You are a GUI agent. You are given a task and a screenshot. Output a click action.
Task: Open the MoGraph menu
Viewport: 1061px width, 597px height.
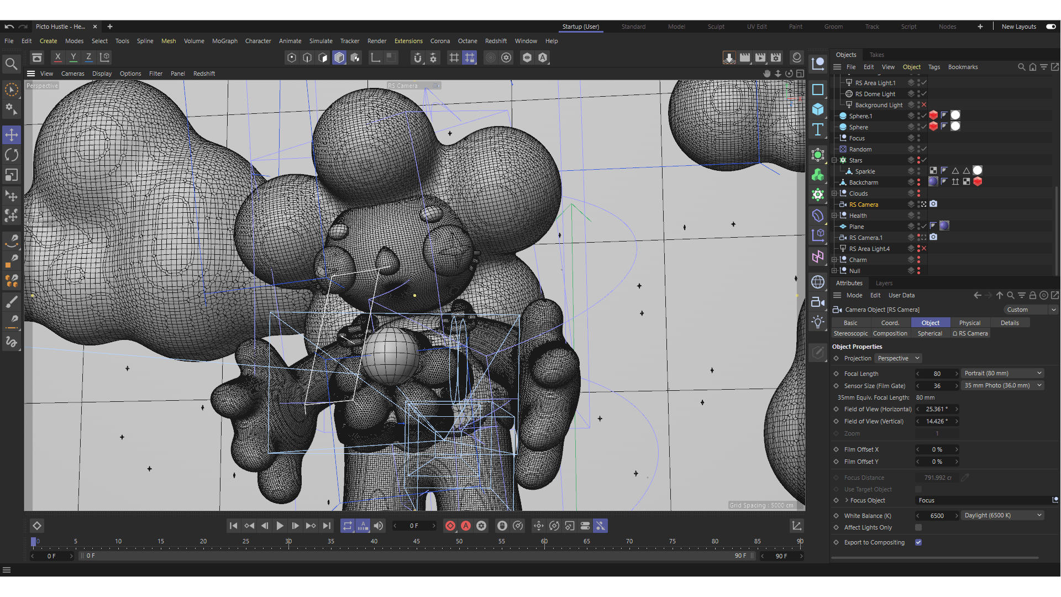224,41
